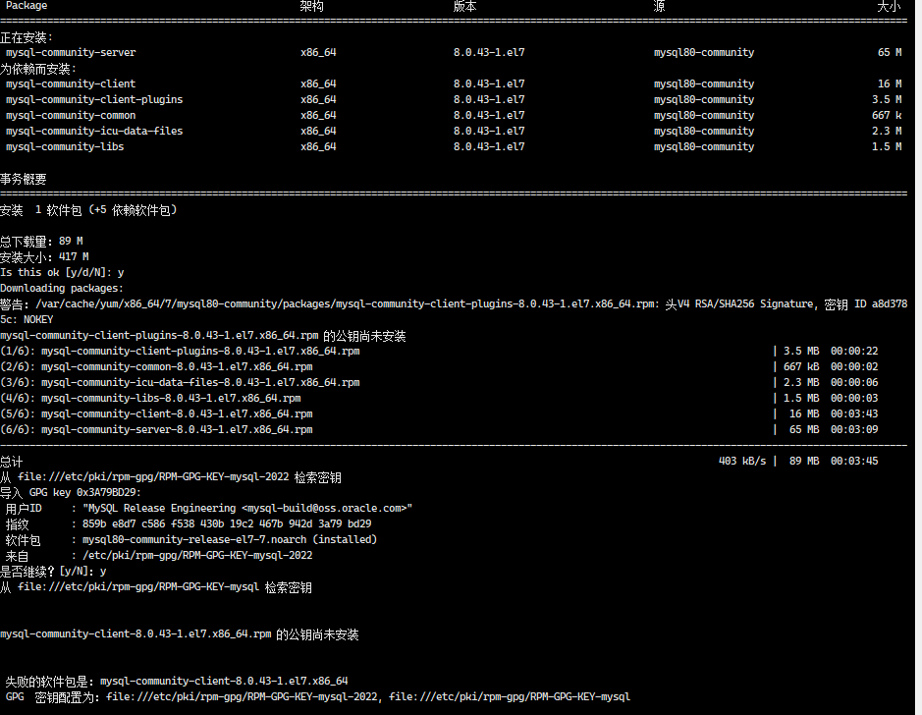The image size is (922, 715).
Task: Click the 'GPG 密钥配置为:' line
Action: click(317, 697)
